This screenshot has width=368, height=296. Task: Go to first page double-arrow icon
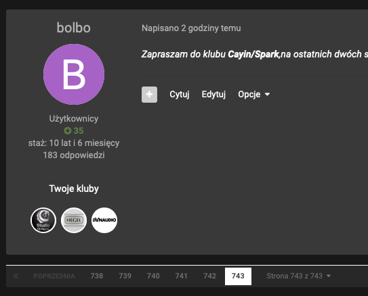point(16,276)
